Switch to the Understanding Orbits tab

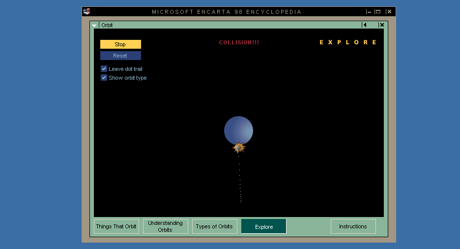tap(166, 226)
